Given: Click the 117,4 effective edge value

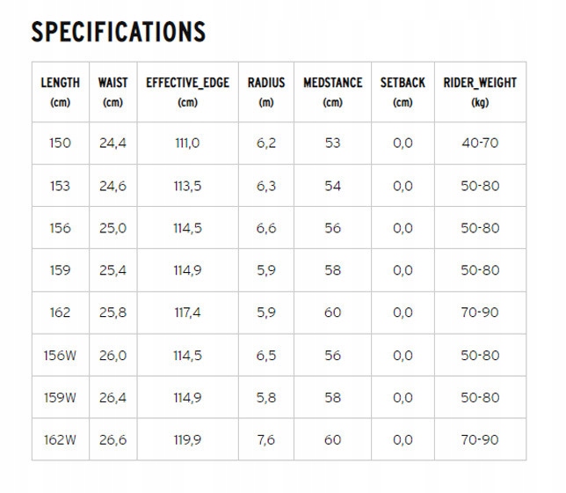Looking at the screenshot, I should coord(187,313).
